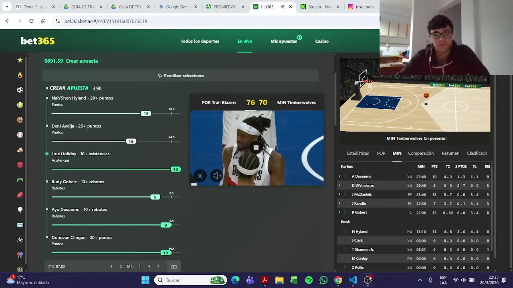Select basketball icon in sports sidebar
This screenshot has height=288, width=513.
[20, 120]
